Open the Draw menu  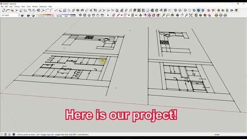(23, 7)
